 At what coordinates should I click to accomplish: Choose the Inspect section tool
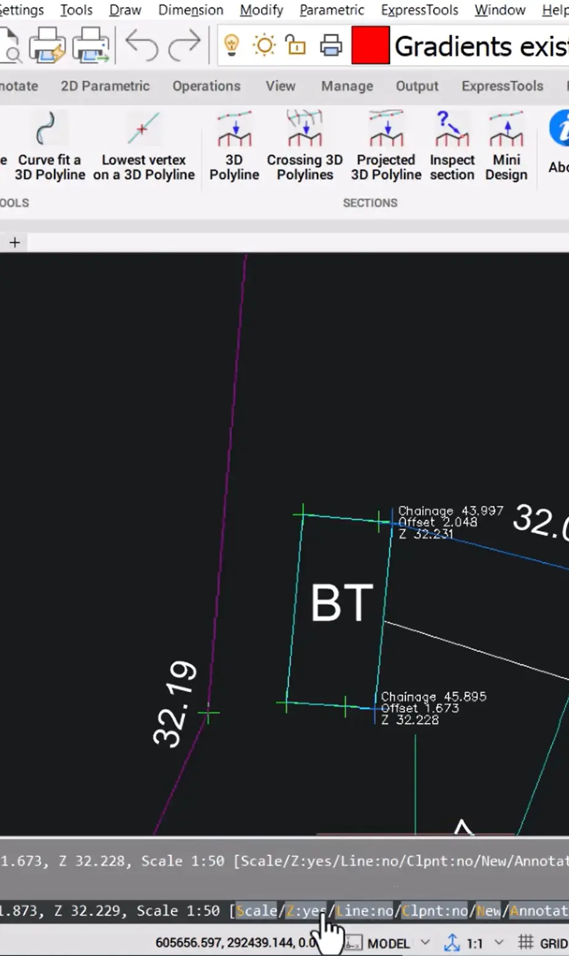tap(452, 146)
